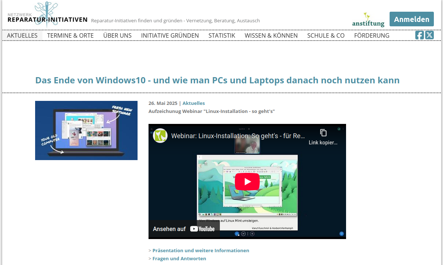This screenshot has height=265, width=443.
Task: Follow the Aktuelles category link
Action: tap(194, 103)
